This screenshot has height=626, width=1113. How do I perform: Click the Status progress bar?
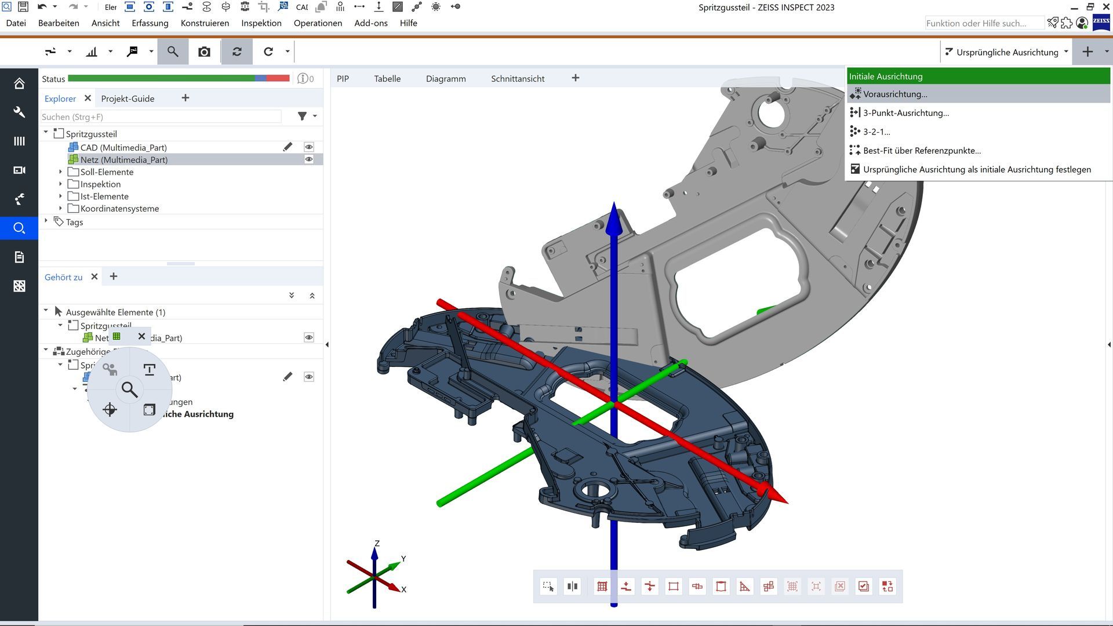pyautogui.click(x=179, y=78)
